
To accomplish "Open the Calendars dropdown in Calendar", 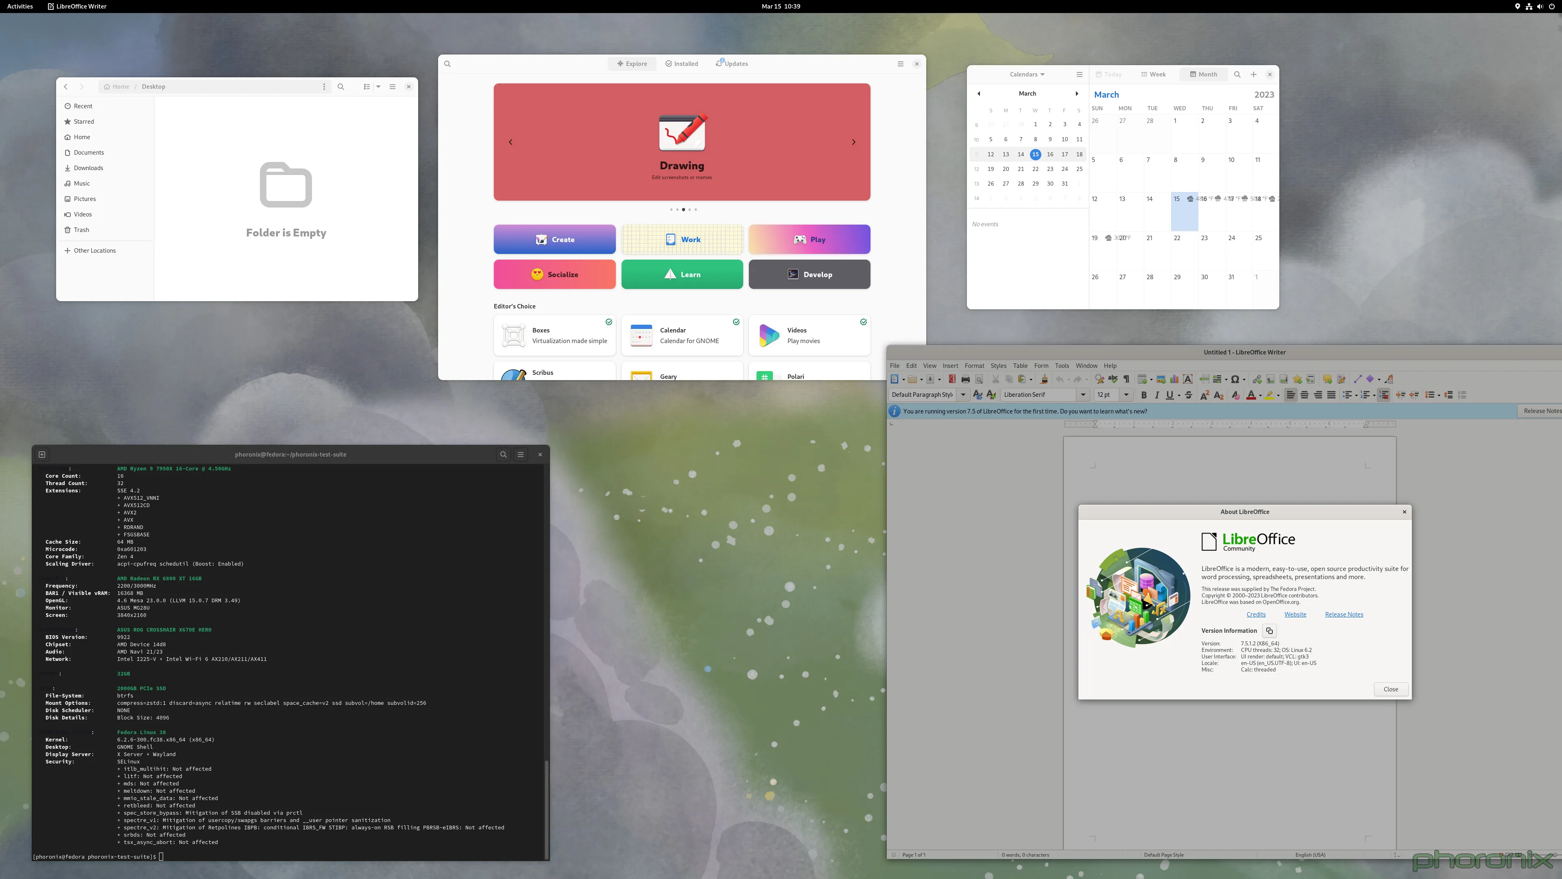I will click(x=1027, y=74).
